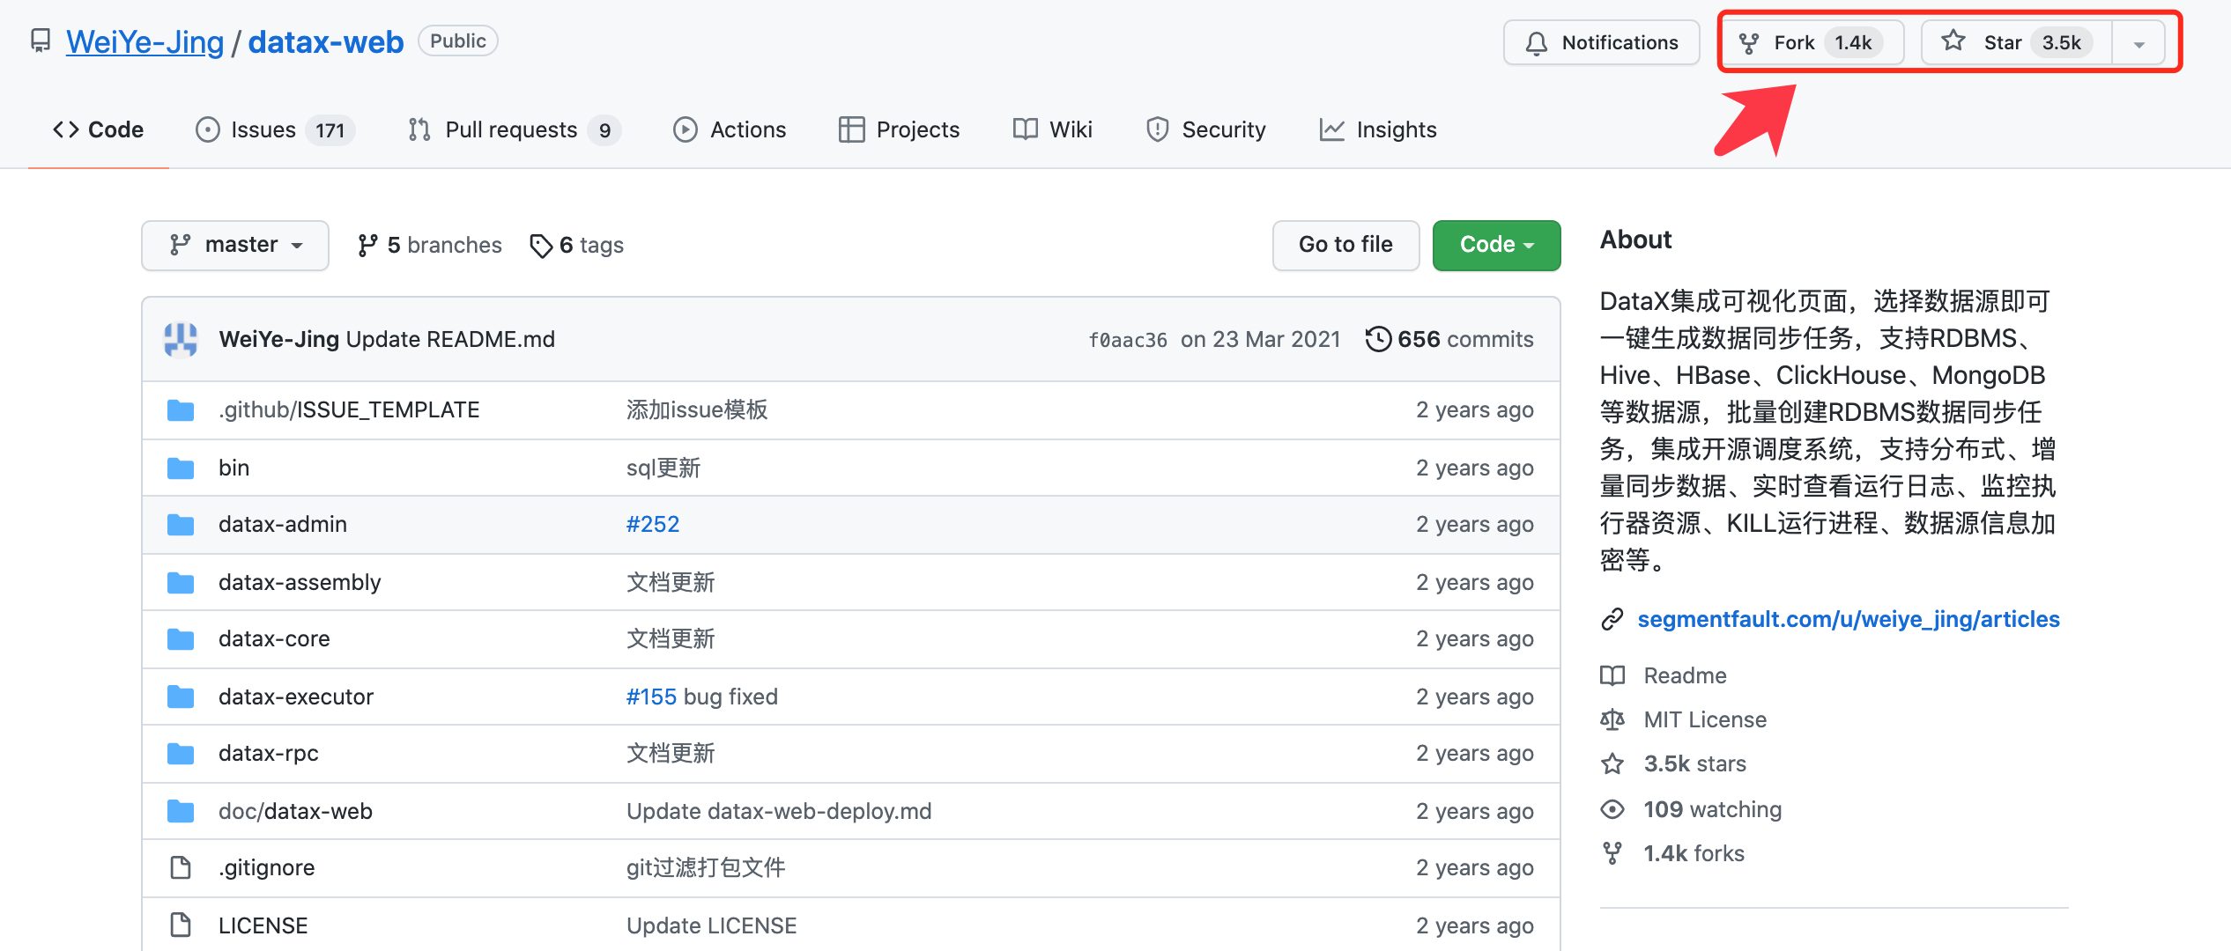
Task: Open the LICENSE file
Action: 263,925
